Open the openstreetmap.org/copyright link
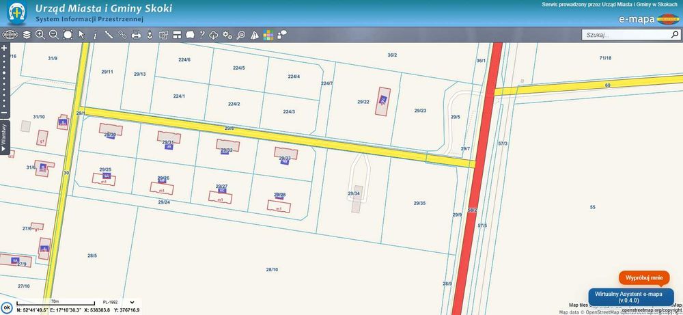 pos(652,310)
